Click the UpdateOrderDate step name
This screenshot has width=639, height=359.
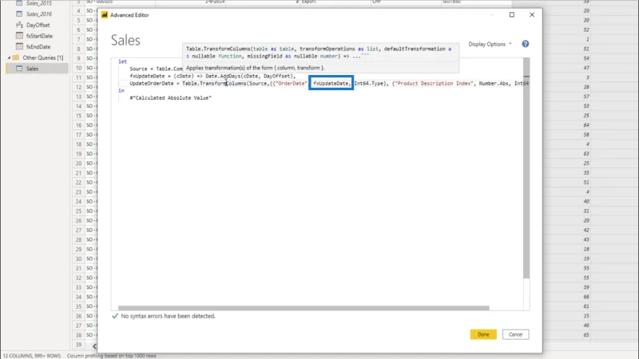tap(152, 84)
